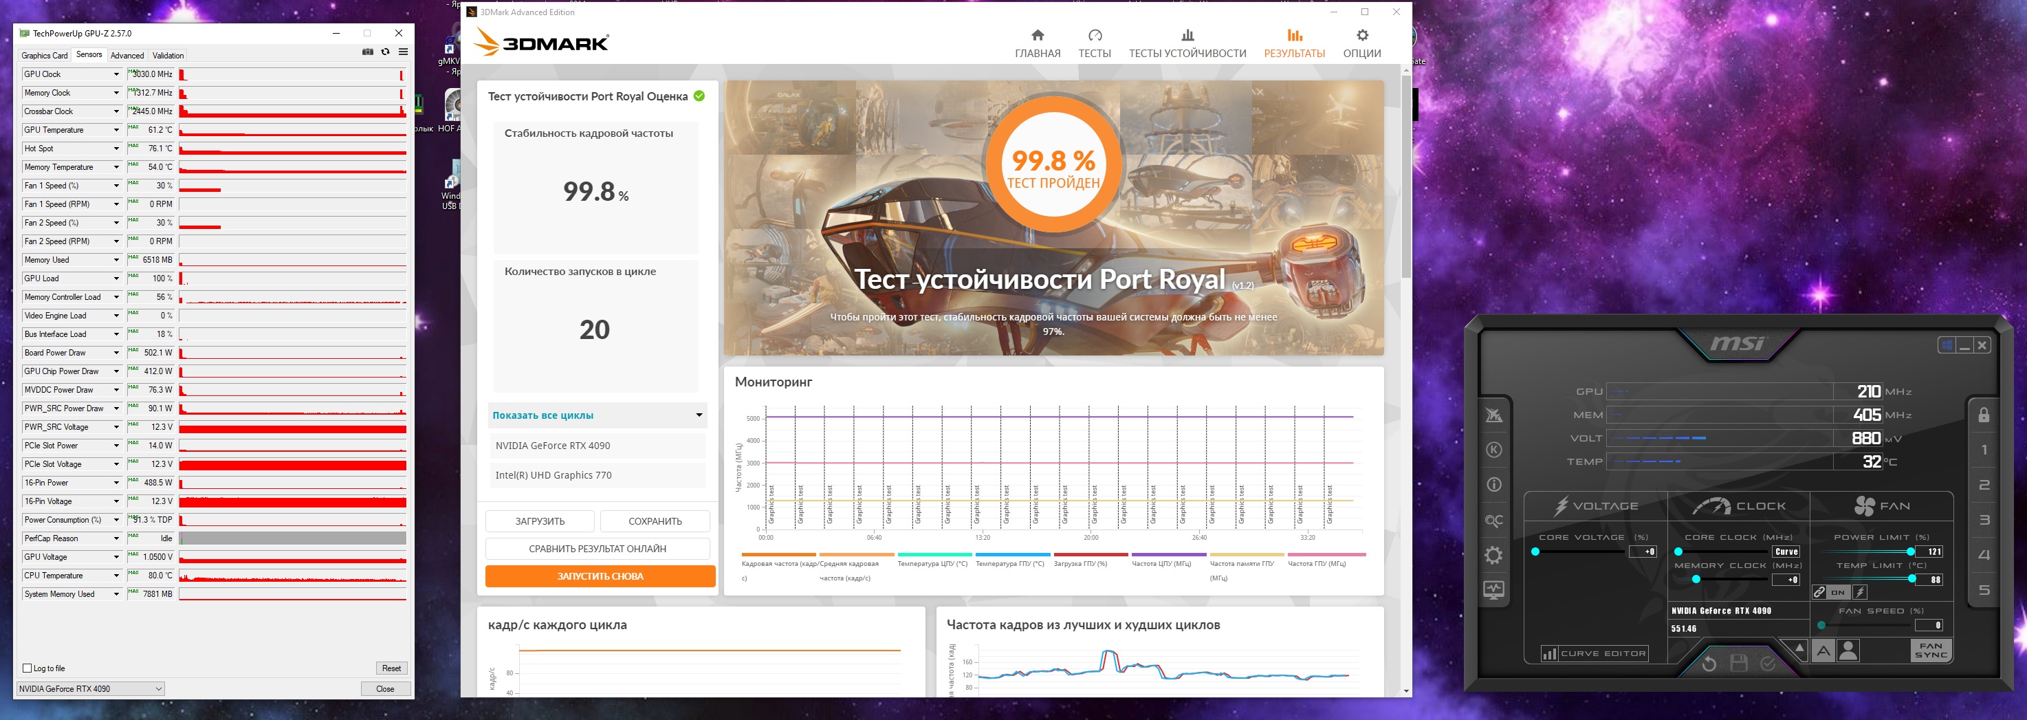The height and width of the screenshot is (720, 2027).
Task: Open the ТЕСТЫ tab in 3DMark
Action: click(x=1095, y=44)
